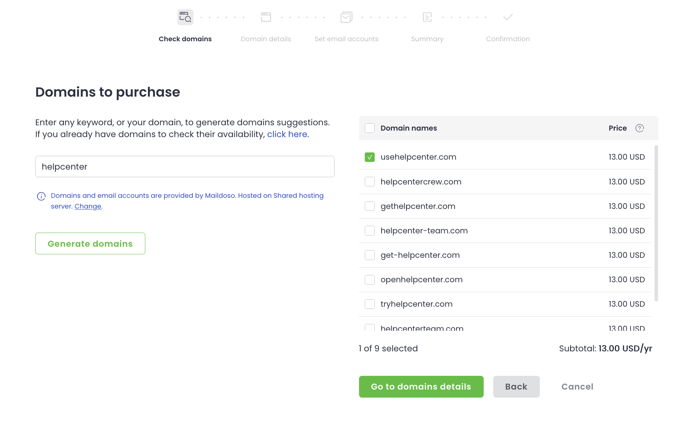Click the info icon beside Maildoso notice

click(41, 196)
